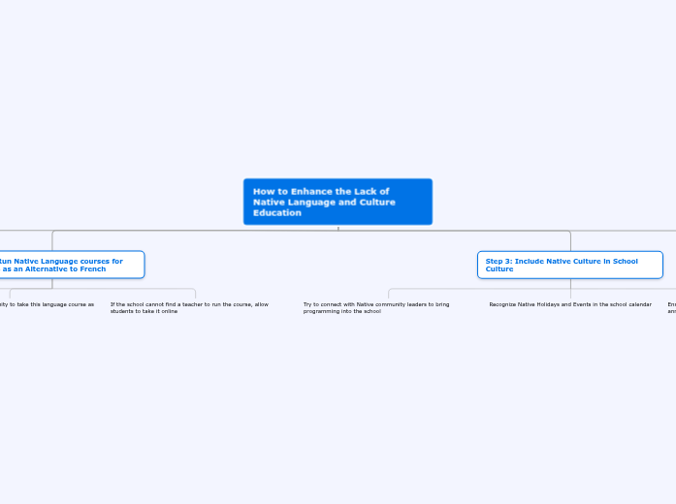Click the vertical connector beneath Step 3 node
This screenshot has width=676, height=504.
click(x=570, y=283)
